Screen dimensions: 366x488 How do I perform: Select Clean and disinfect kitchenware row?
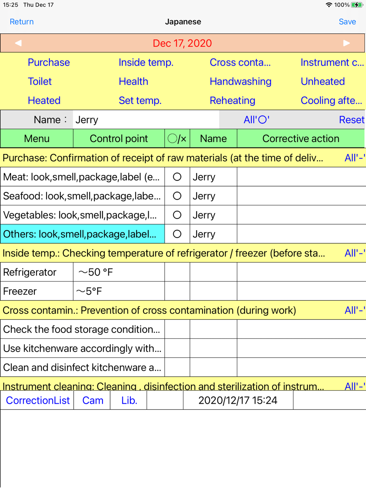tap(82, 367)
